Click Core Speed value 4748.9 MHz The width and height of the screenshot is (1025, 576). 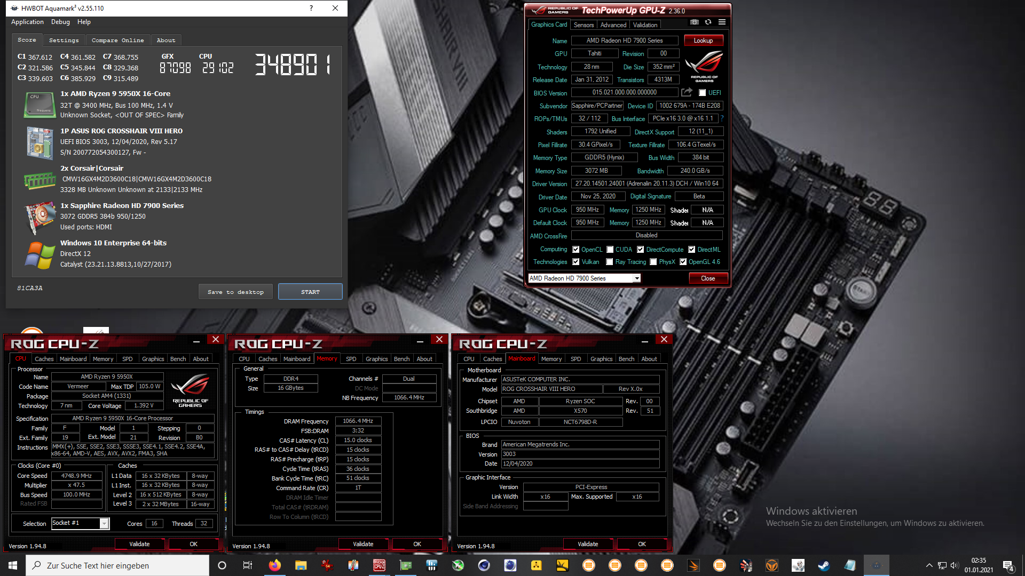(76, 476)
